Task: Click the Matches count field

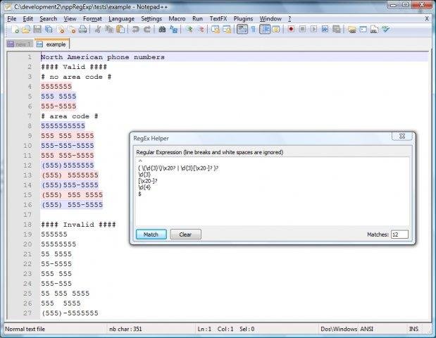Action: coord(399,234)
